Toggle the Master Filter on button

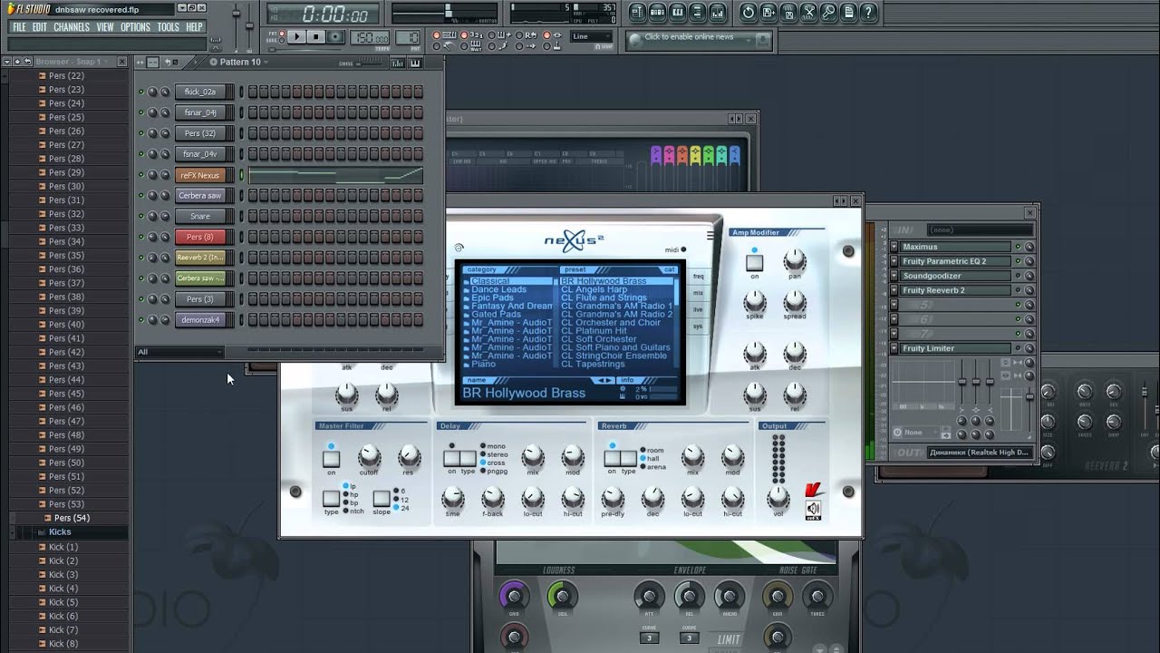tap(331, 459)
